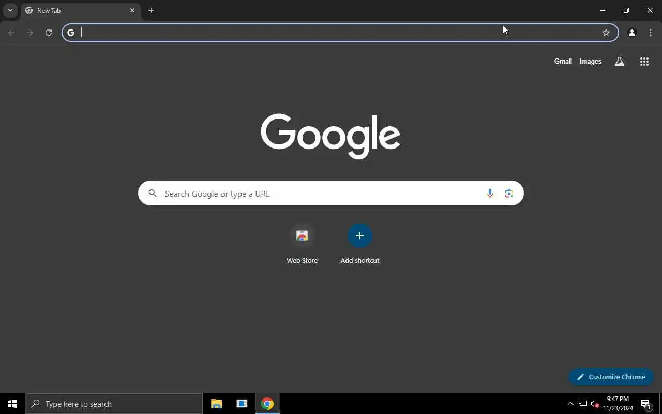Focus the Chrome address bar

[x=340, y=33]
